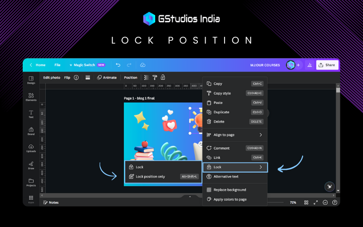Open the Uploads panel
Viewport: 363px width, 227px height.
[x=31, y=148]
